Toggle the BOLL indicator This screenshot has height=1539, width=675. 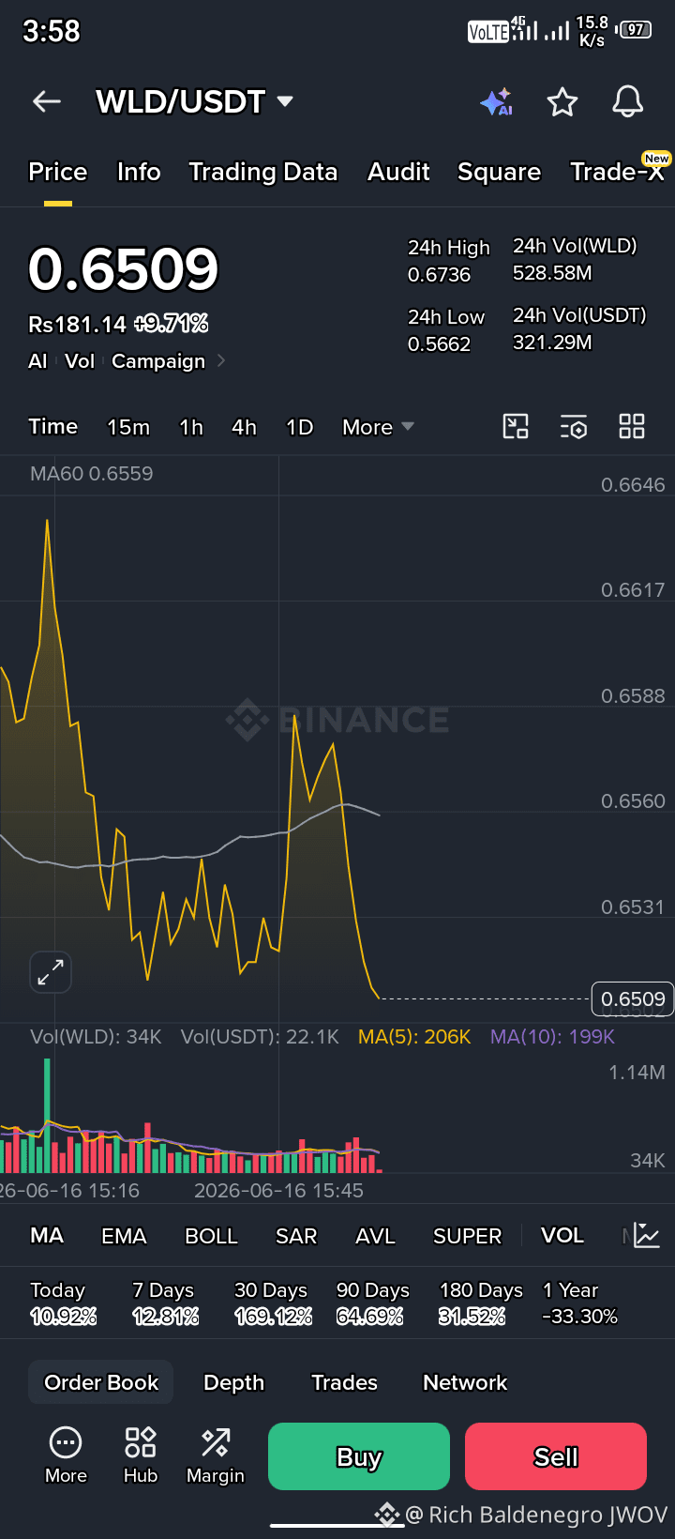(211, 1236)
